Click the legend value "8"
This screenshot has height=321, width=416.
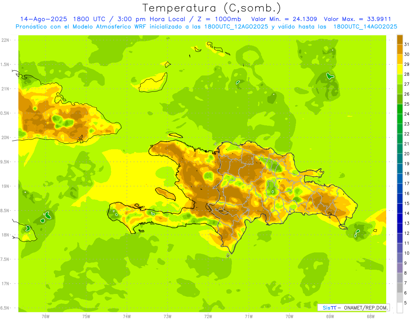[406, 273]
